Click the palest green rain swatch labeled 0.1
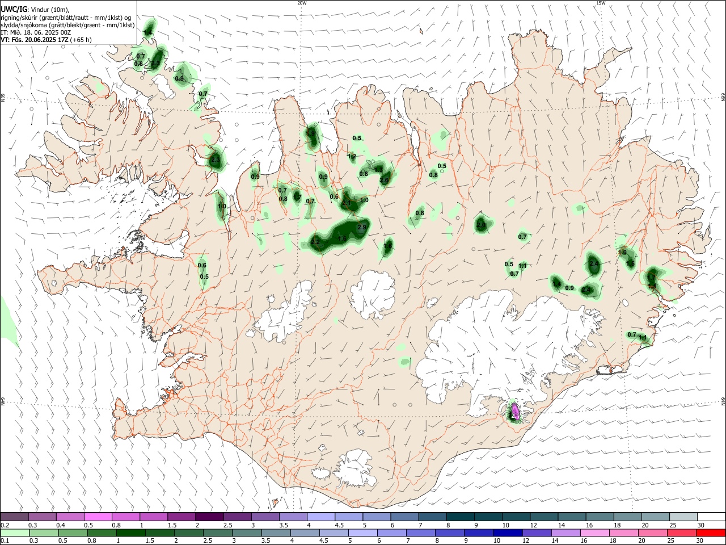 (x=14, y=533)
